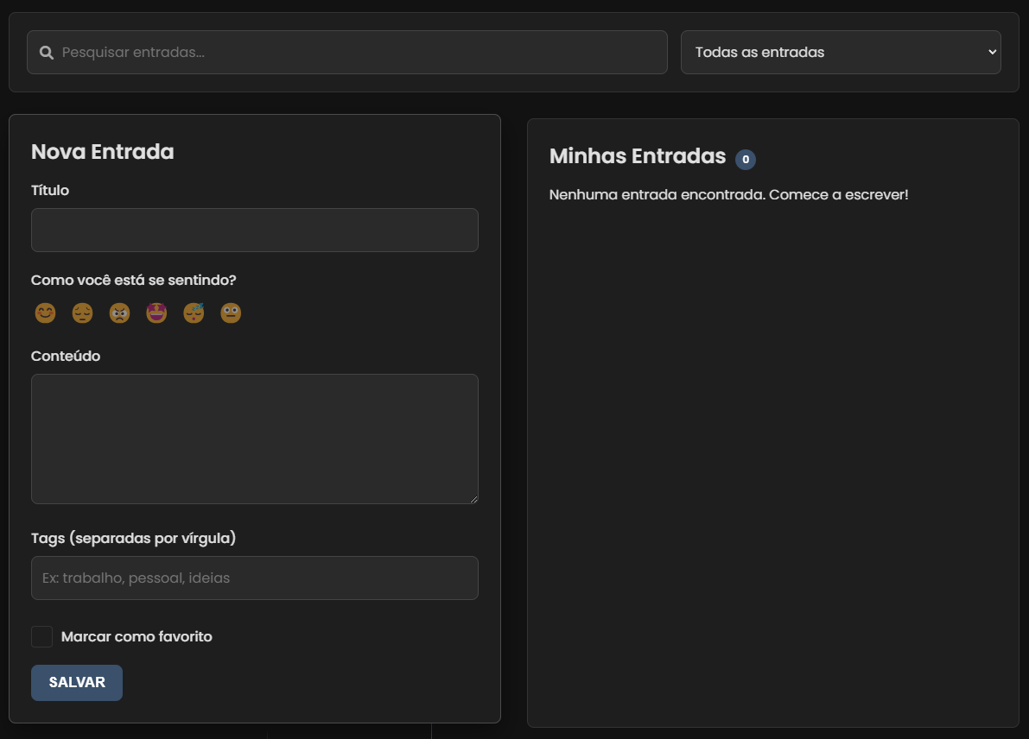
Task: Select the happy smiling mood emoji
Action: (x=45, y=313)
